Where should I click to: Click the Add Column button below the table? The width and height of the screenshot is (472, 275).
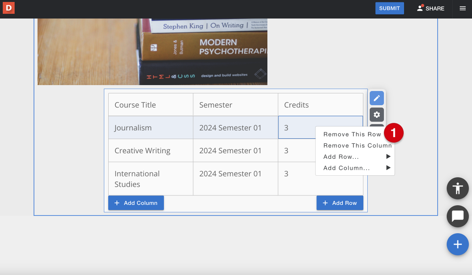pos(136,203)
